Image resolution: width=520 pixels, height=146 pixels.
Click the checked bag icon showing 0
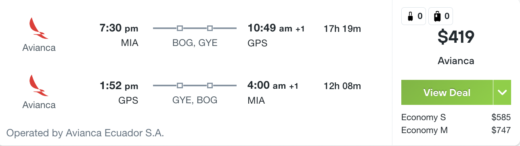click(440, 17)
